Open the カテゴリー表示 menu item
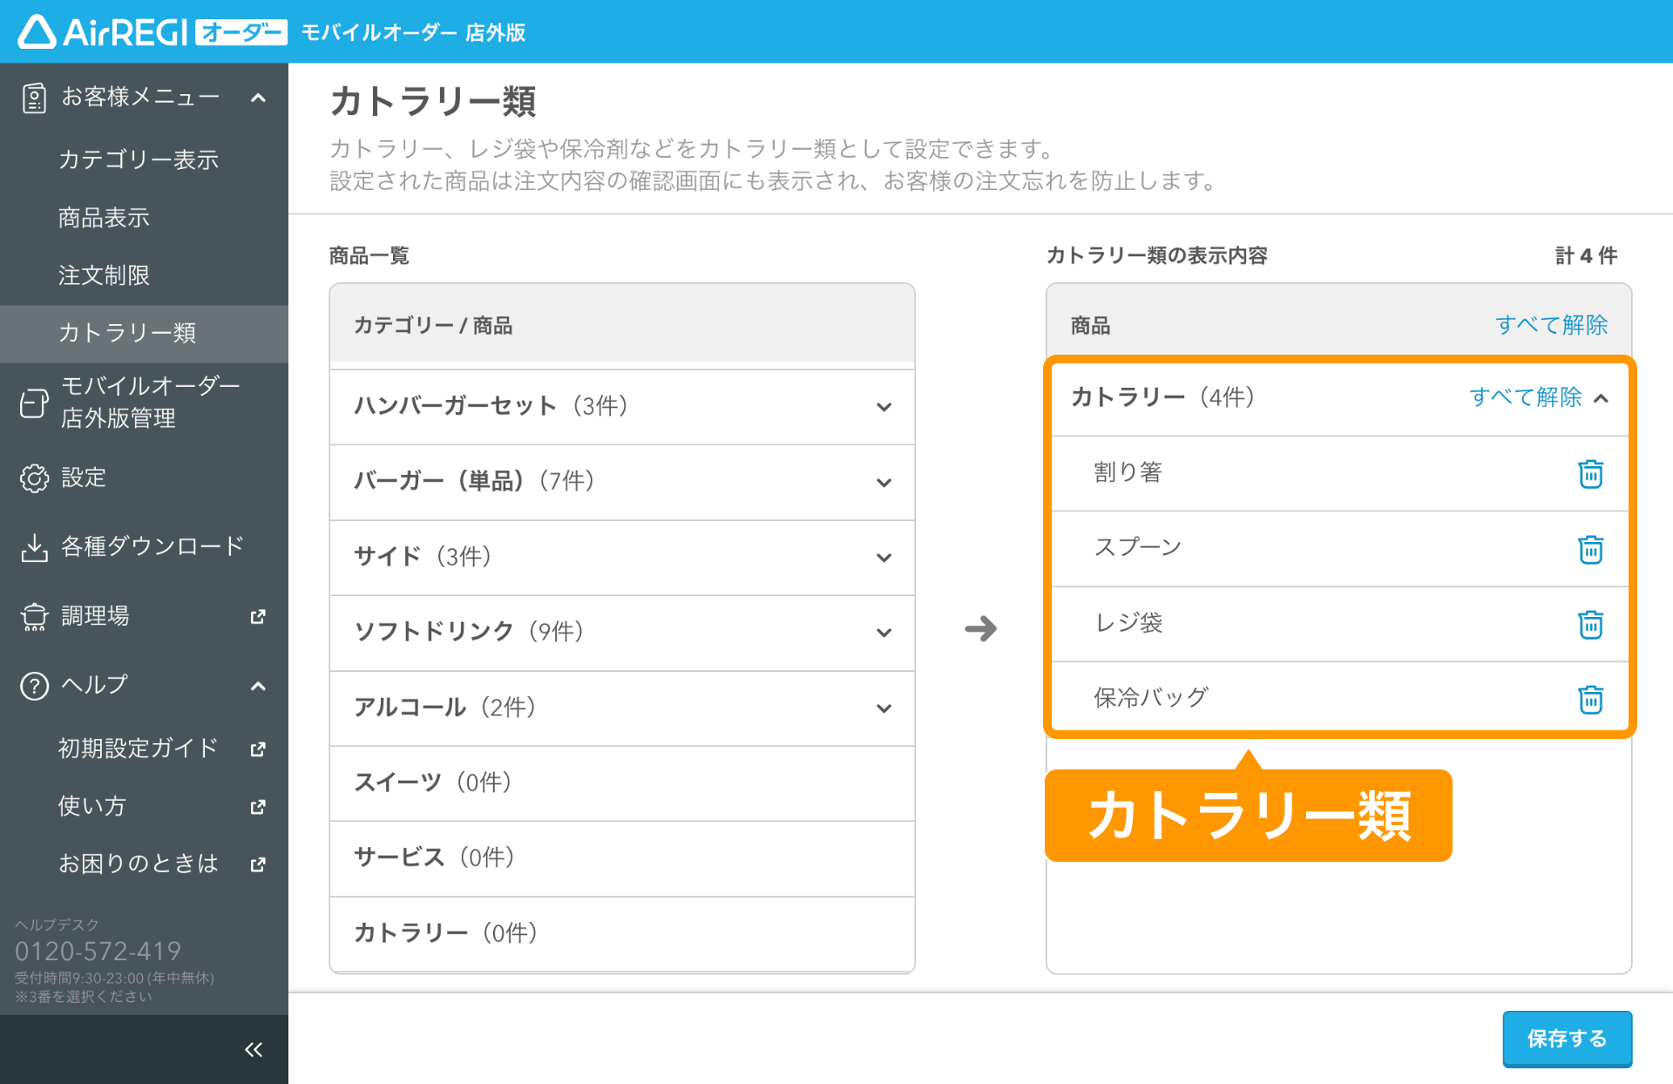This screenshot has height=1084, width=1673. 139,159
